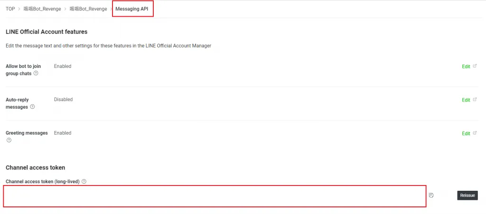Image resolution: width=486 pixels, height=214 pixels.
Task: Click external-link icon next to Greeting messages Edit
Action: point(475,133)
